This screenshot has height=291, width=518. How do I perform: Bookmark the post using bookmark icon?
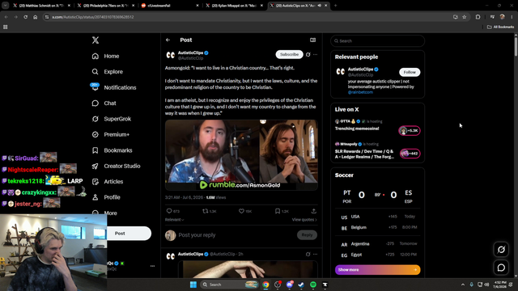point(278,211)
